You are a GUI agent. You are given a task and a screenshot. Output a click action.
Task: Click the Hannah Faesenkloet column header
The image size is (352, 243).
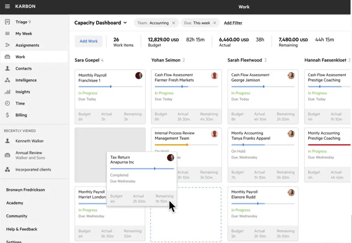tap(327, 60)
